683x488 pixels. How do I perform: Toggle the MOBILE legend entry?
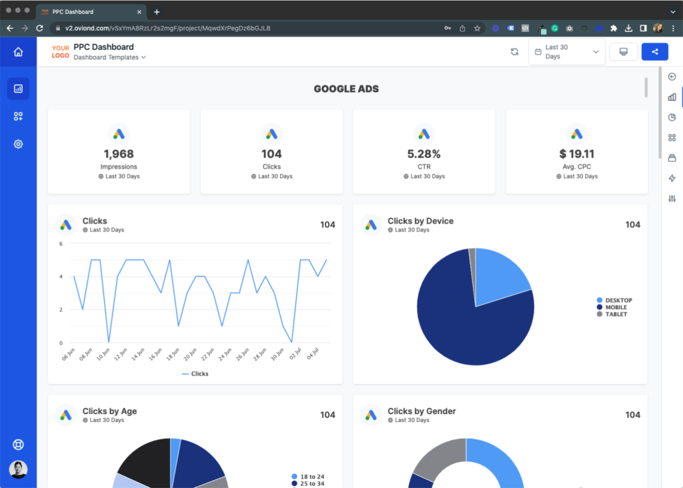[612, 307]
